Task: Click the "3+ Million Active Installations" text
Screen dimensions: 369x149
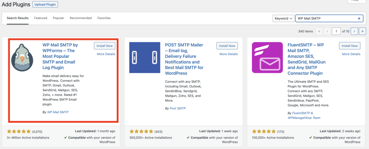Action: click(28, 138)
